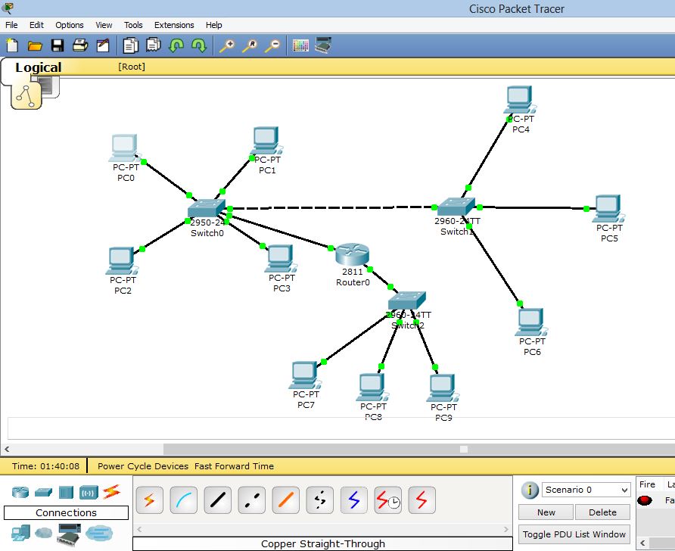
Task: Open the Scenario 0 dropdown
Action: [x=586, y=490]
